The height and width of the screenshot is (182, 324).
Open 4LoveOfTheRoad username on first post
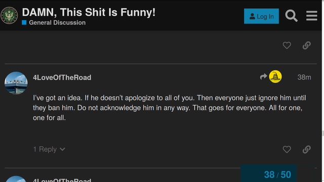62,77
